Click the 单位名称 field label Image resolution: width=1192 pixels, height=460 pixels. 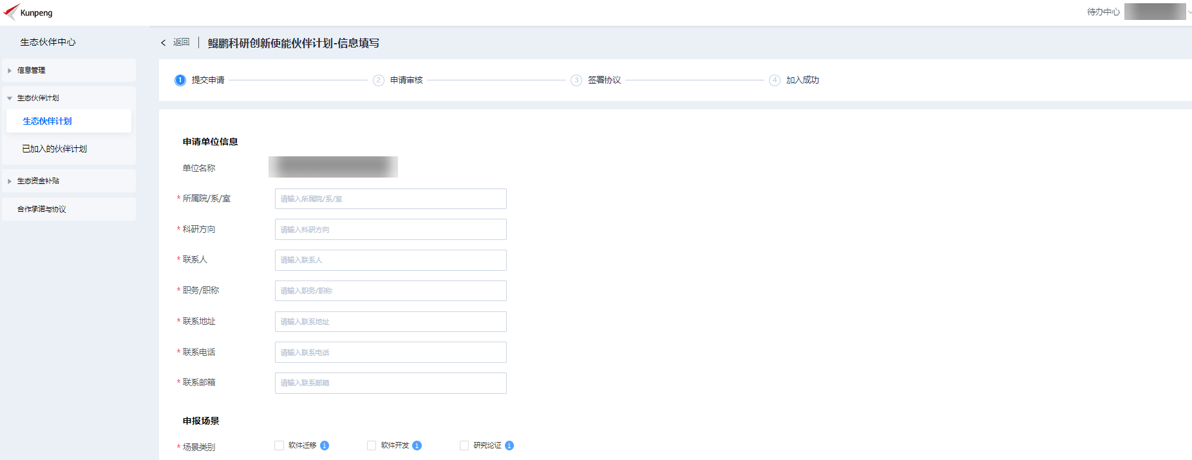(199, 168)
